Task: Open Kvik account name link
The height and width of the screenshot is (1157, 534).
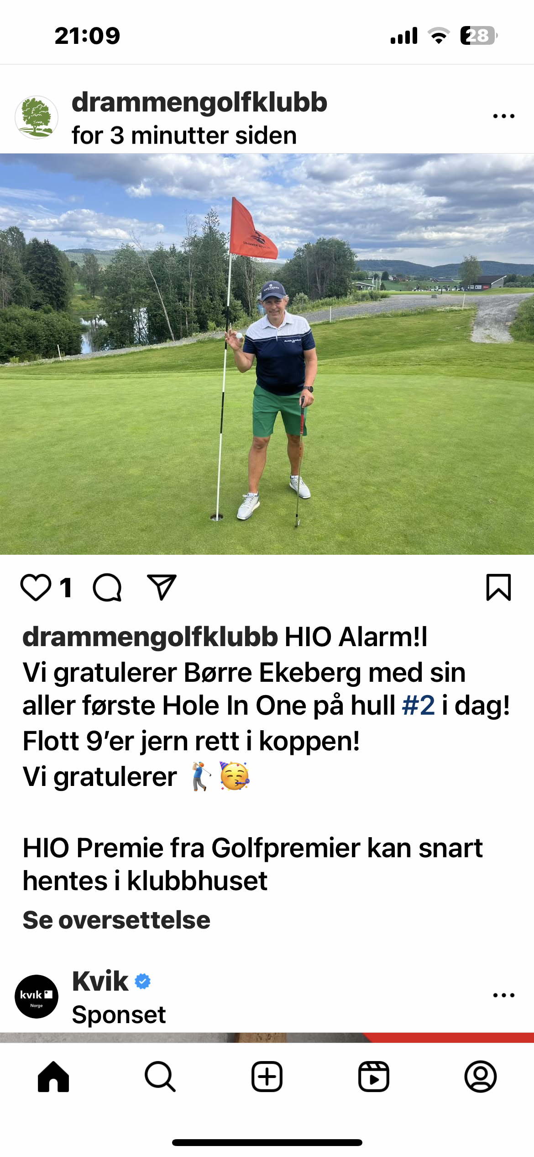Action: 100,981
